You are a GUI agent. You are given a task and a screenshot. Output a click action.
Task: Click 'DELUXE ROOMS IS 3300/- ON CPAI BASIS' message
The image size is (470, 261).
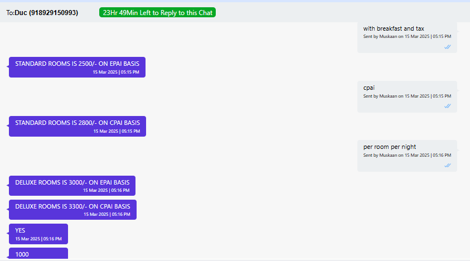[72, 210]
